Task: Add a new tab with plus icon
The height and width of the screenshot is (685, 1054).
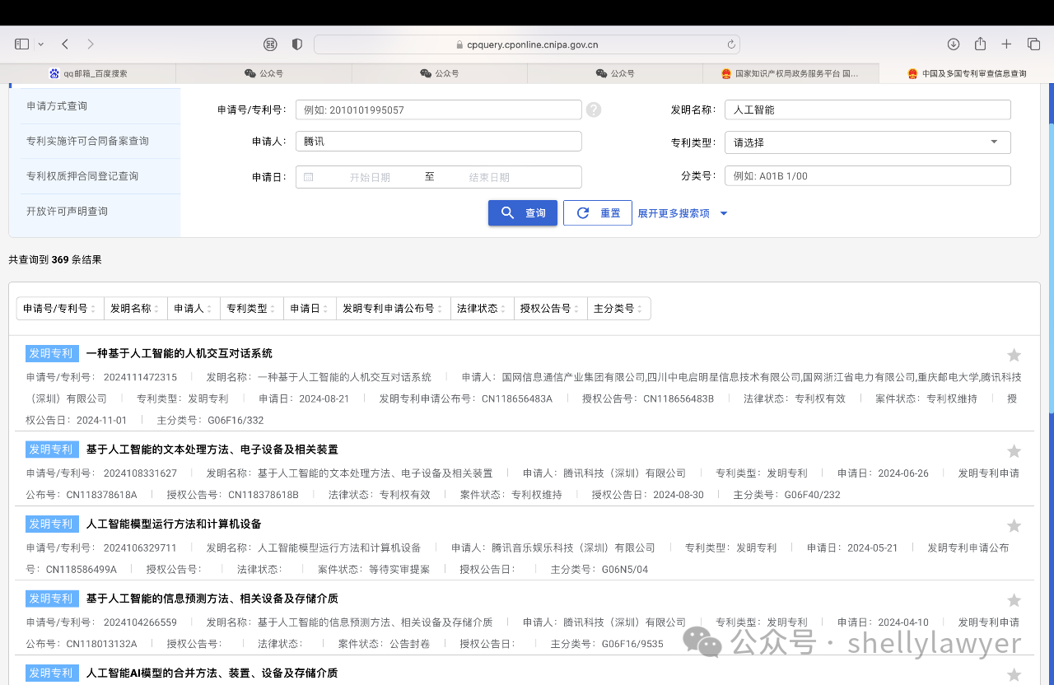Action: point(1006,44)
